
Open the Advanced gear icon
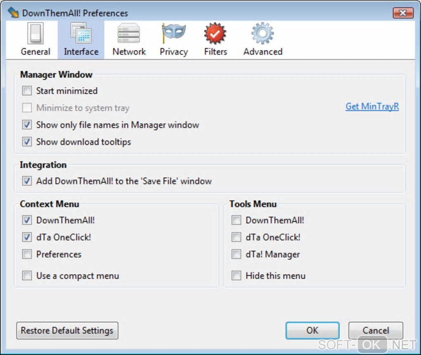(263, 33)
